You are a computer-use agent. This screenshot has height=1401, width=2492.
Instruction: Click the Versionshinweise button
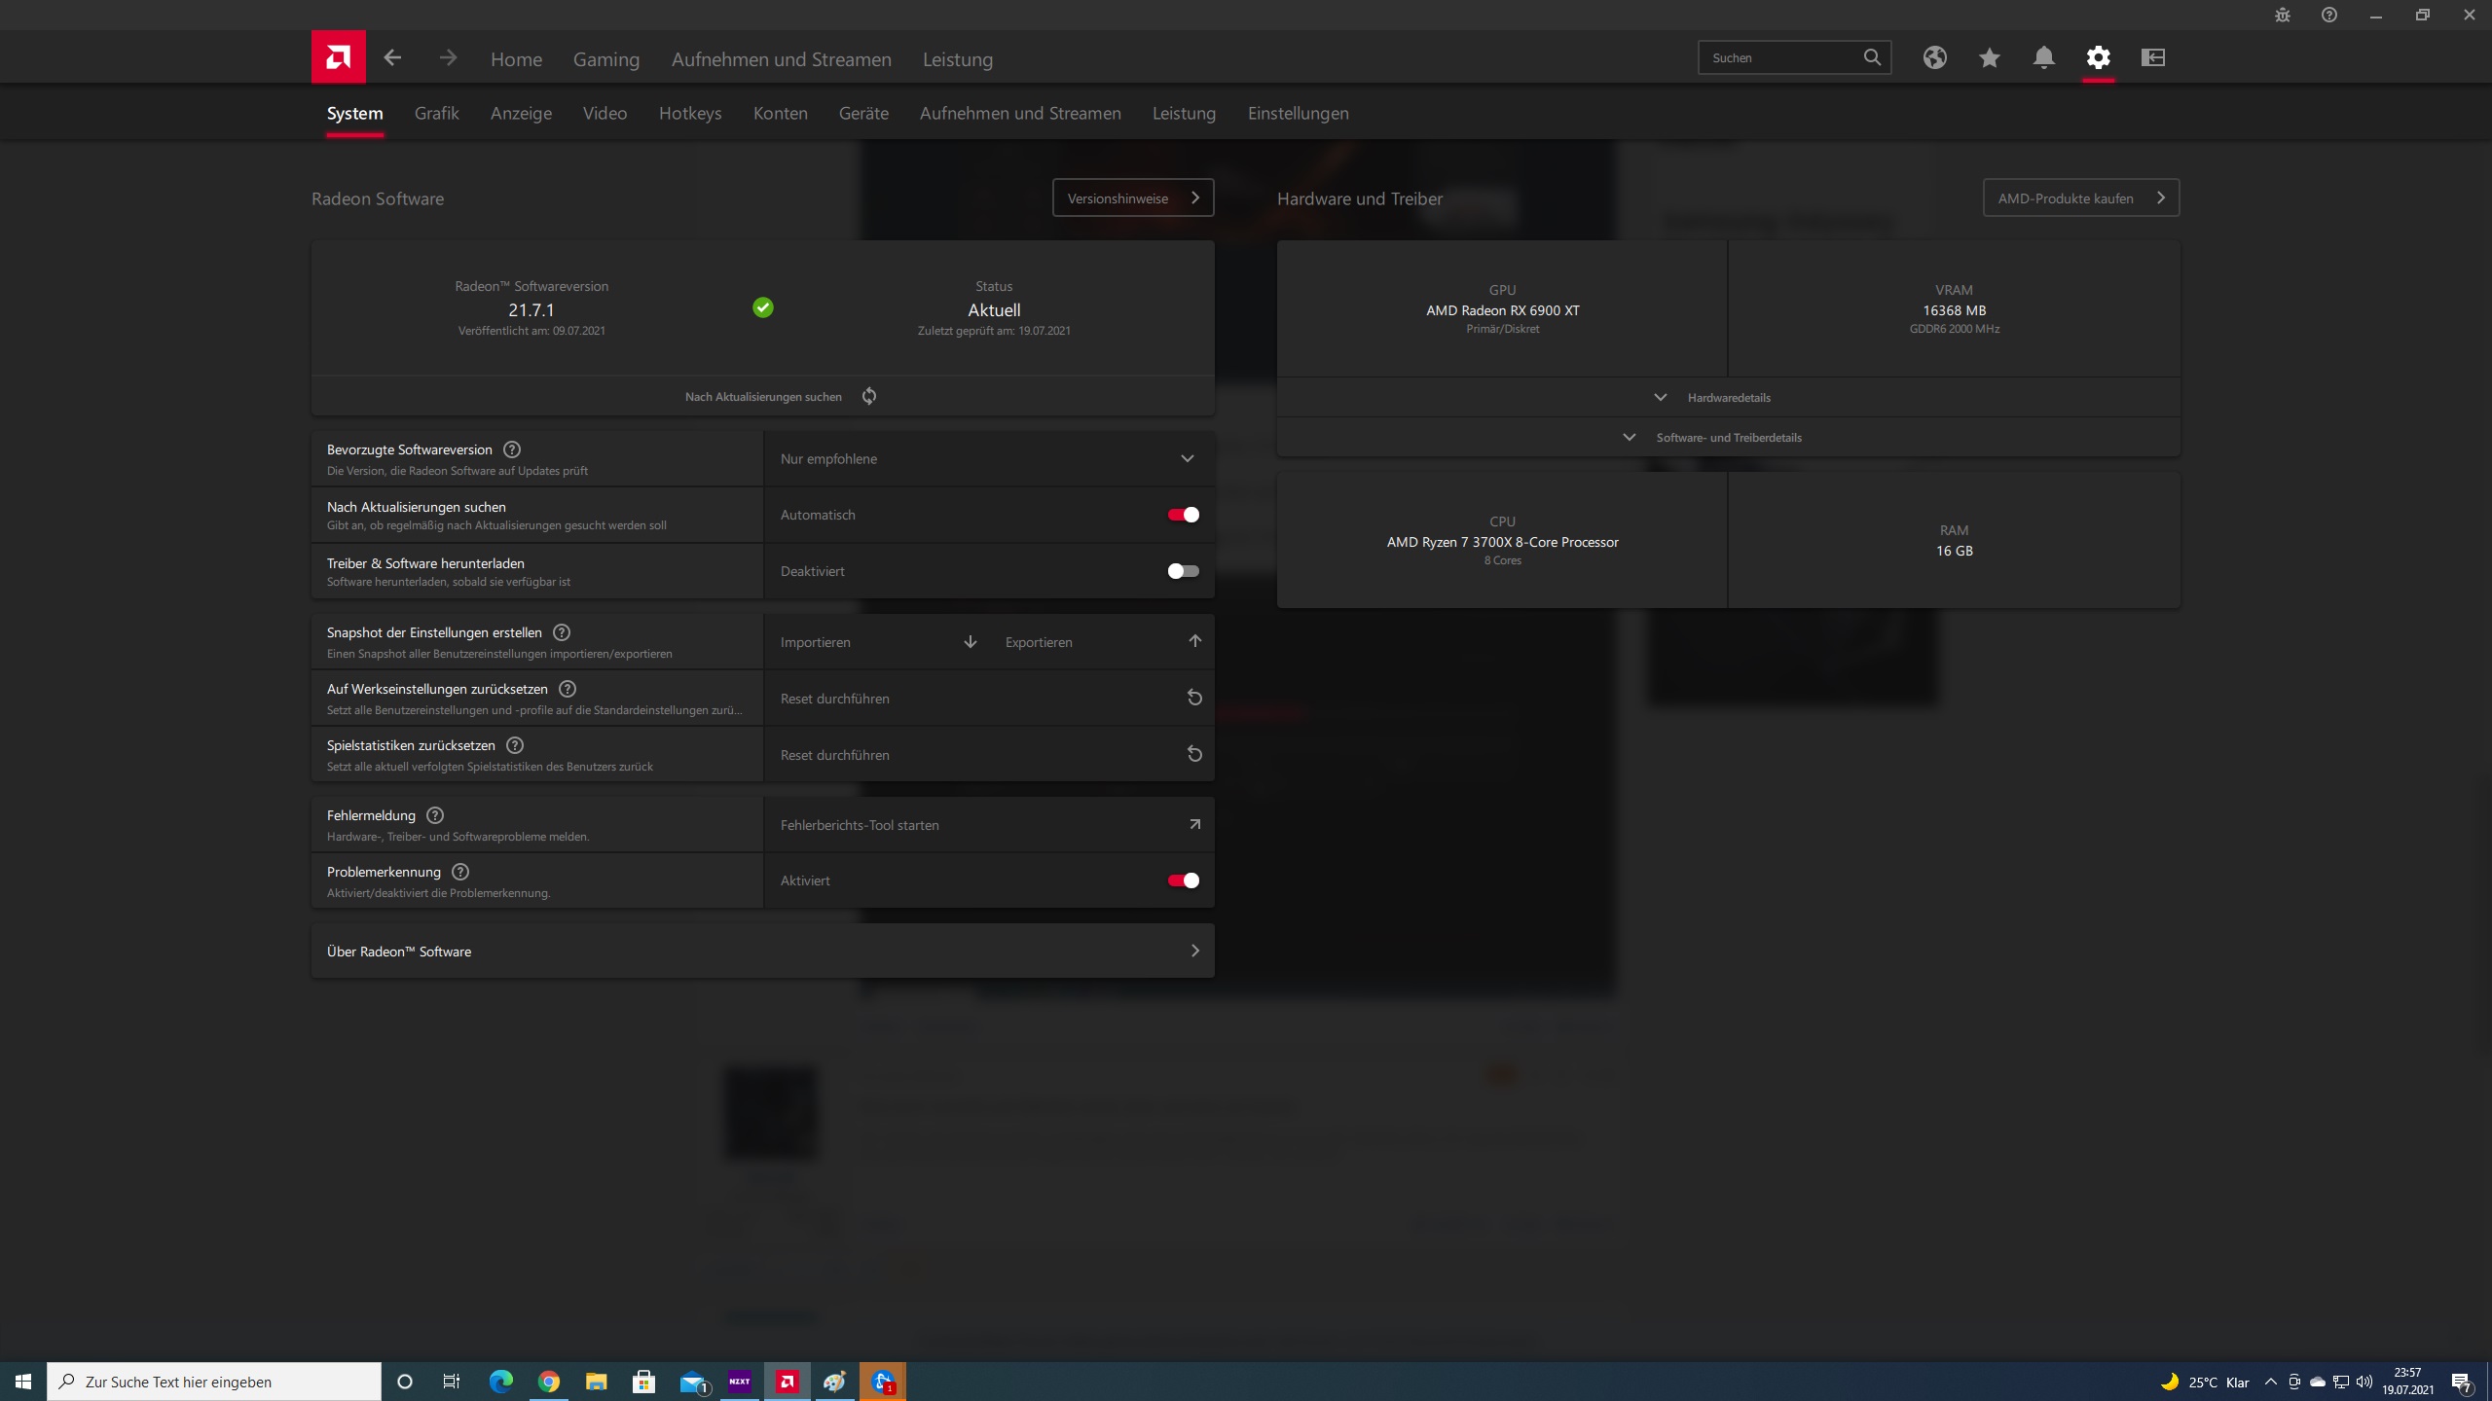1132,198
